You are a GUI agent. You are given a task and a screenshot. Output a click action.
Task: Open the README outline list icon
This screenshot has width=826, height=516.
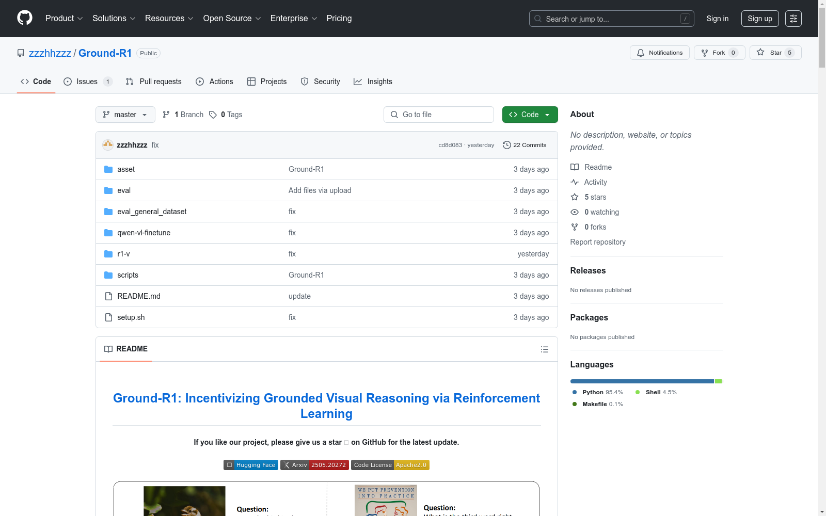click(544, 349)
